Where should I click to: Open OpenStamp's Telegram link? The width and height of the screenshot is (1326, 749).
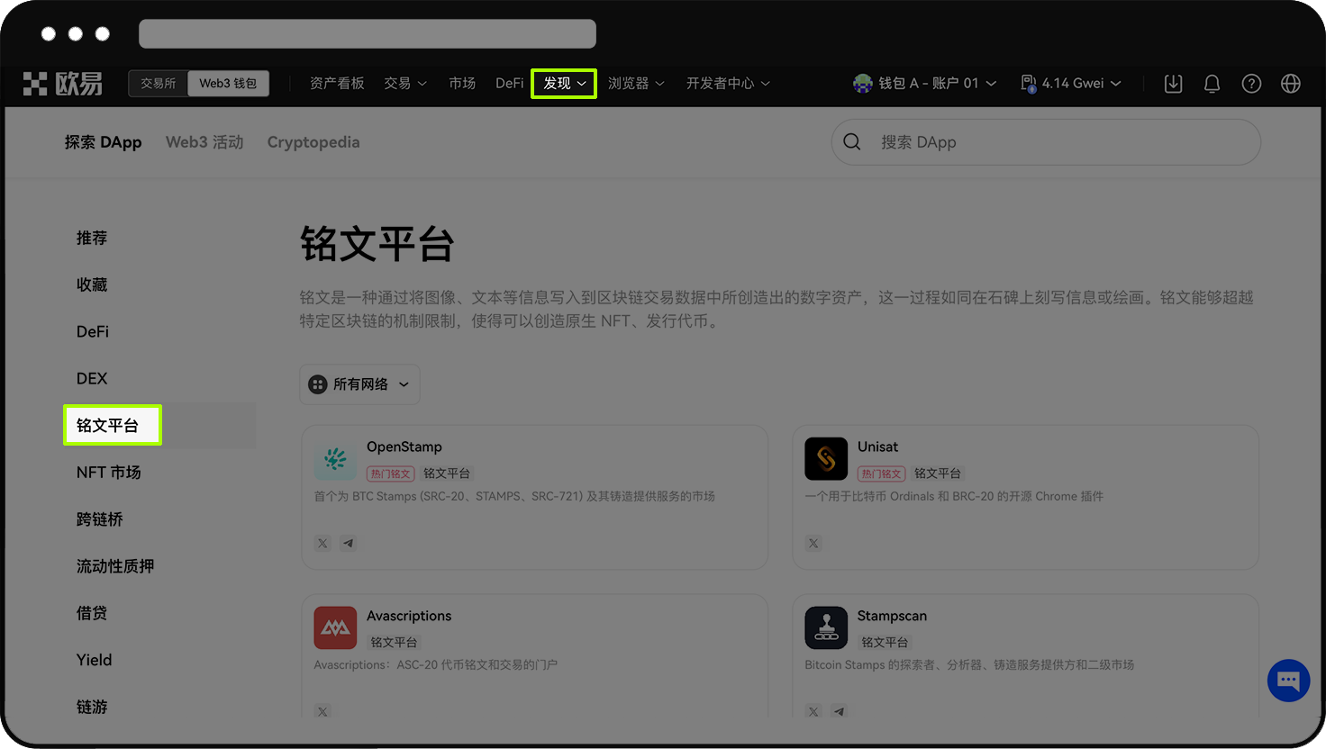(349, 543)
